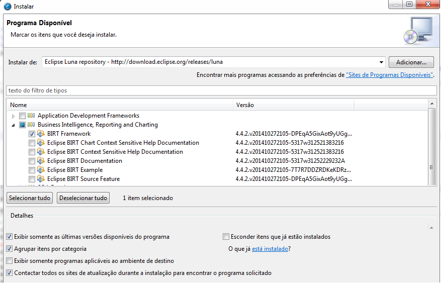Select the 'Eclipse BIRT Documentation' row label
This screenshot has height=283, width=441.
[84, 161]
